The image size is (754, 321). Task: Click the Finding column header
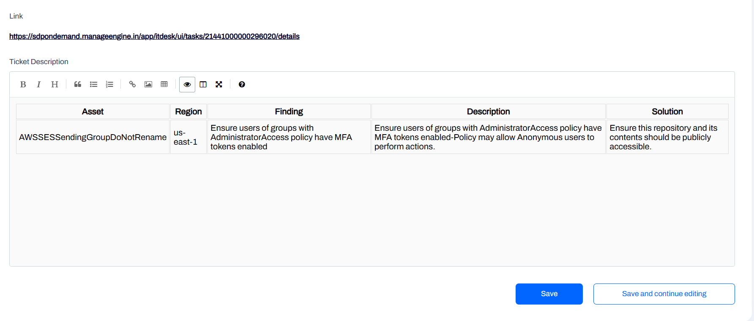point(289,111)
